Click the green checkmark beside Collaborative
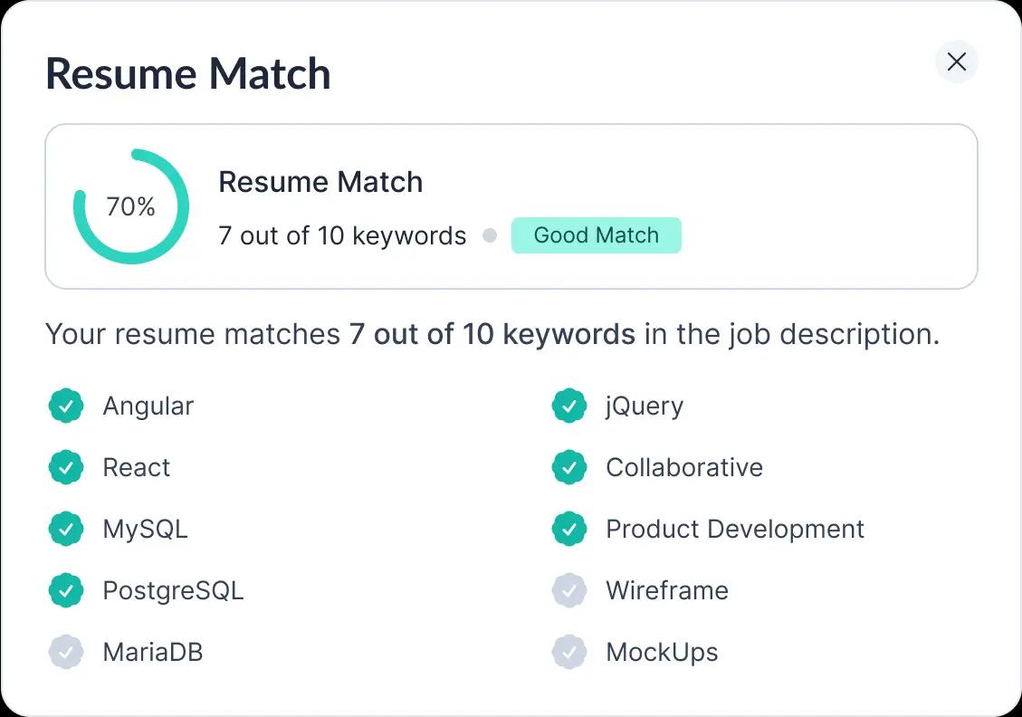Screen dimensions: 1022x717 click(569, 468)
